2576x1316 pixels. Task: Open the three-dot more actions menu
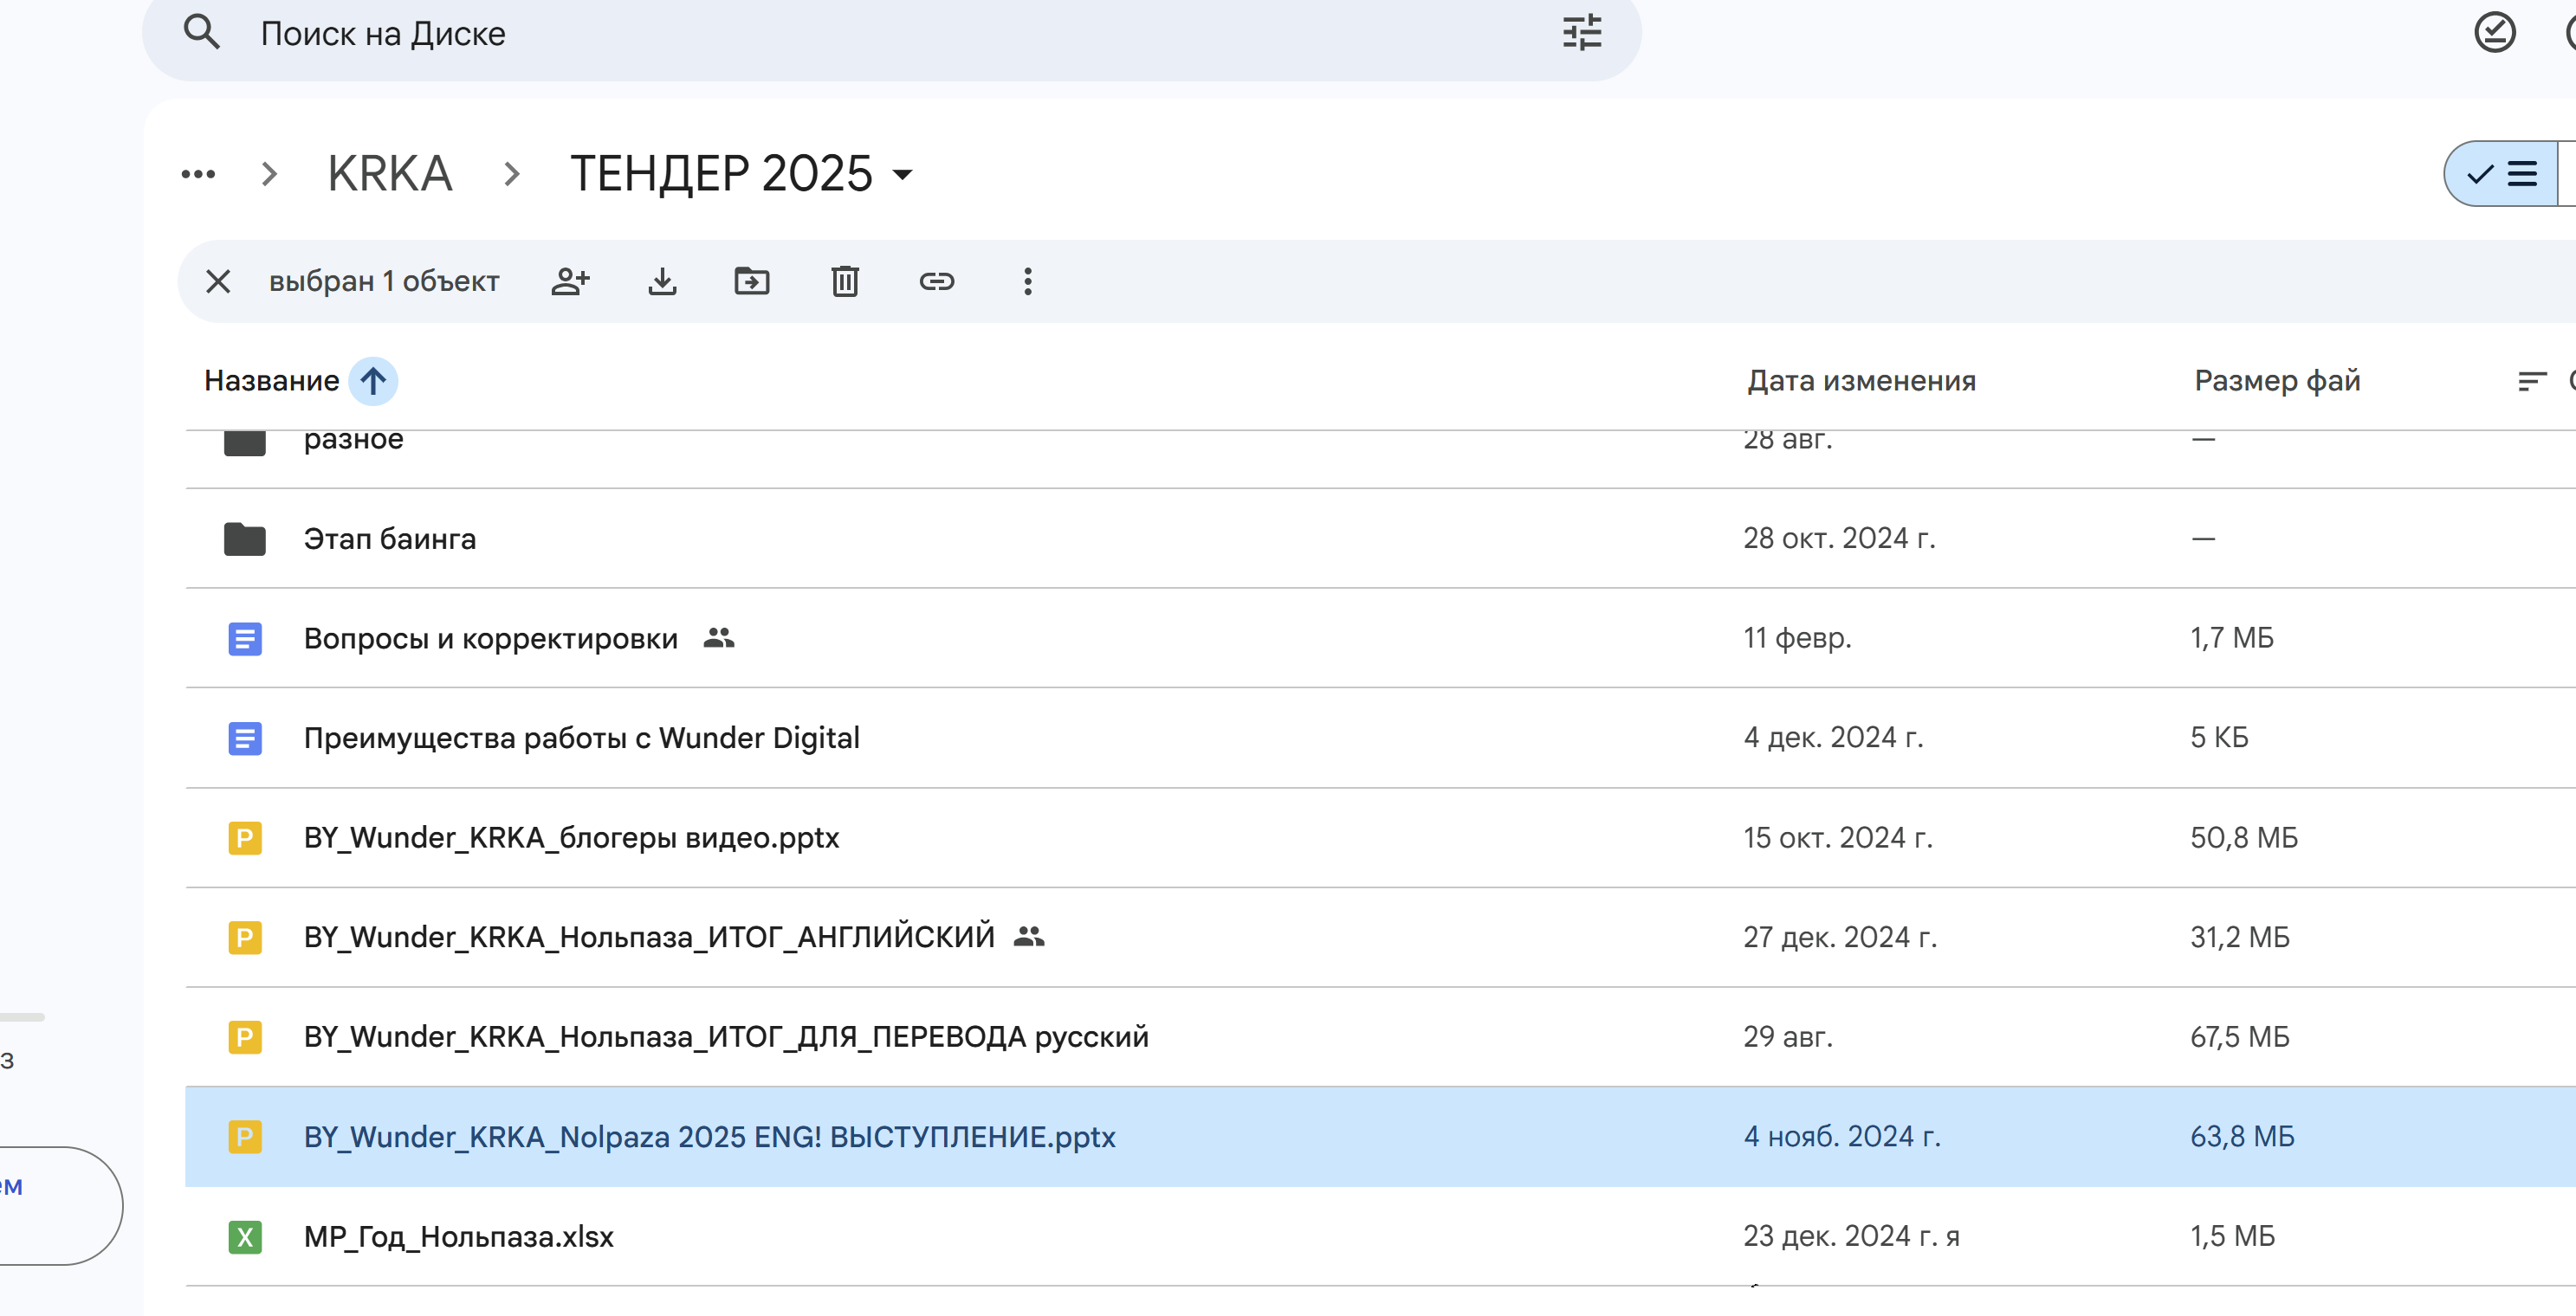click(x=1027, y=281)
